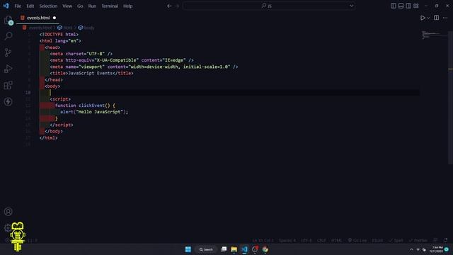This screenshot has width=453, height=255.
Task: Go back with the left arrow
Action: (169, 6)
